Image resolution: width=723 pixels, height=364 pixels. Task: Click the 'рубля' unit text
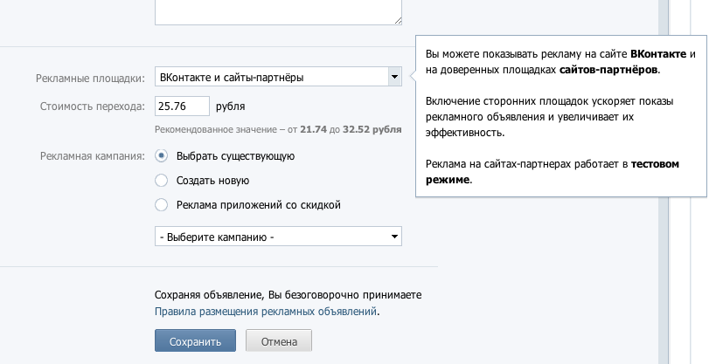pos(230,106)
